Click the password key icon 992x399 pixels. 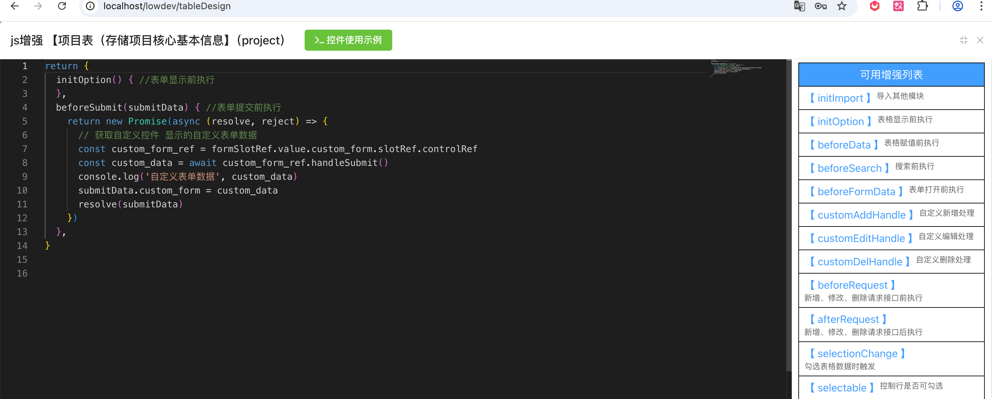pos(820,6)
